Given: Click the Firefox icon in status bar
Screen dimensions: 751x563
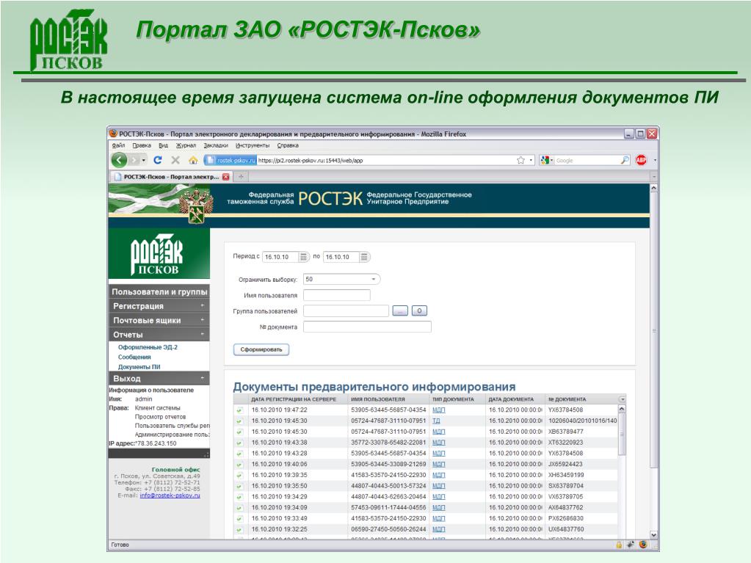Looking at the screenshot, I should click(x=643, y=545).
